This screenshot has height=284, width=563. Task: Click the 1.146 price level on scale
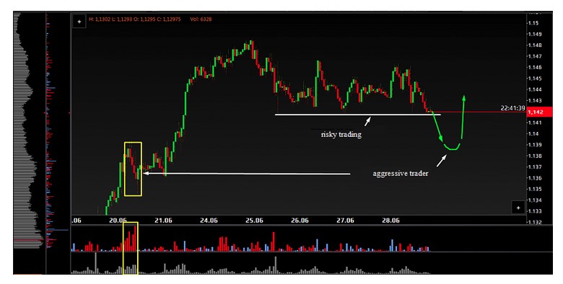pyautogui.click(x=535, y=68)
